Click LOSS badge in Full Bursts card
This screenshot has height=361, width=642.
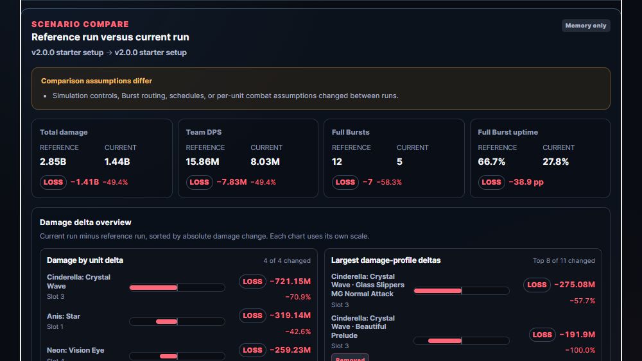point(345,182)
